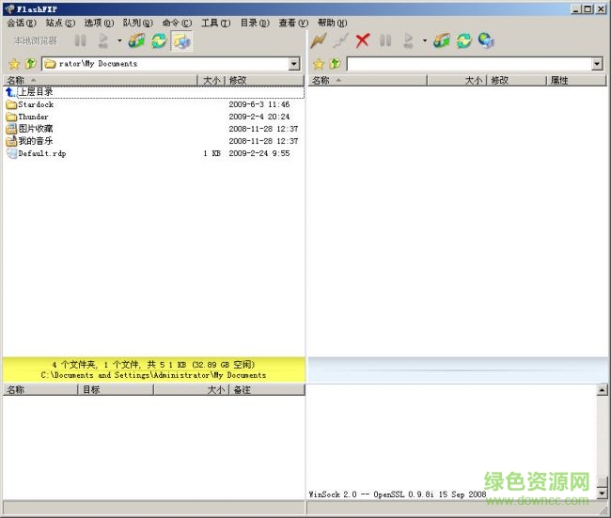Click the remote pane transfer play icon
The height and width of the screenshot is (518, 611).
[408, 40]
